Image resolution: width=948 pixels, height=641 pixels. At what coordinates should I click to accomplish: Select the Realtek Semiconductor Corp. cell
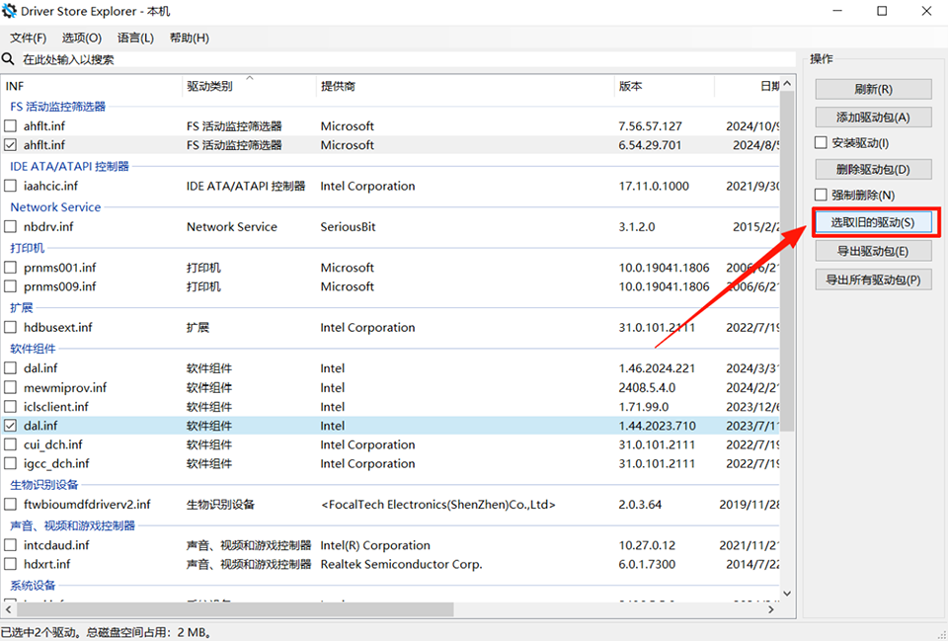401,564
